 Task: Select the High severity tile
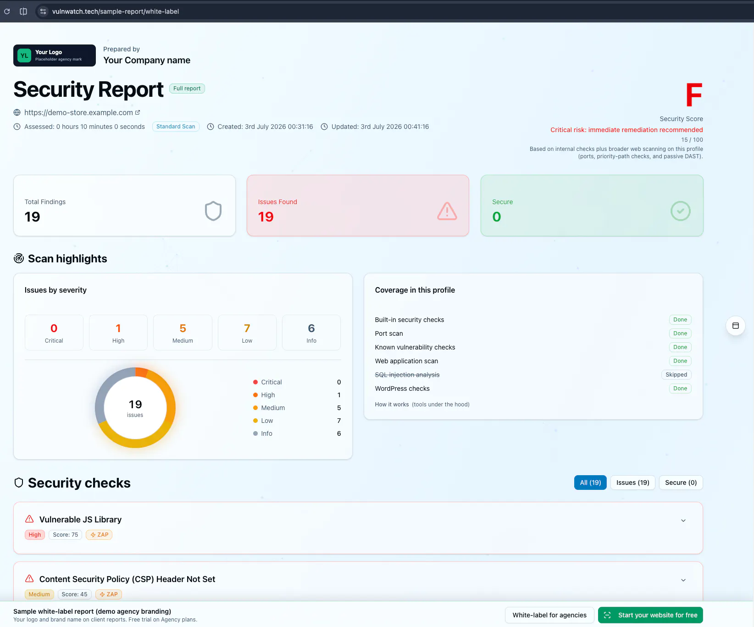(118, 333)
